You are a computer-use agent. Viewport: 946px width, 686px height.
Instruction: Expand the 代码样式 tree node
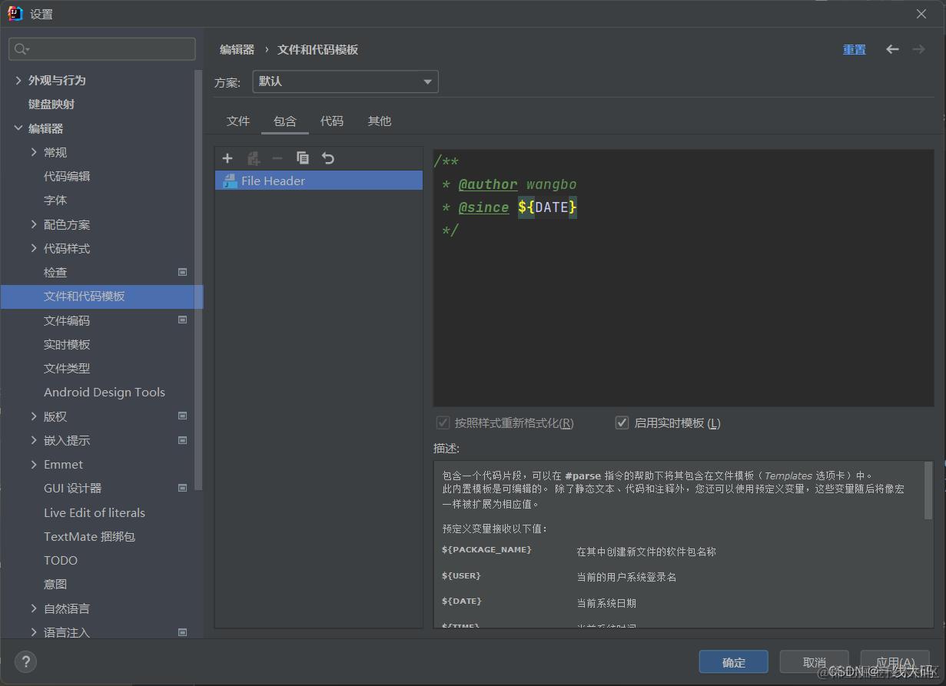pyautogui.click(x=34, y=248)
